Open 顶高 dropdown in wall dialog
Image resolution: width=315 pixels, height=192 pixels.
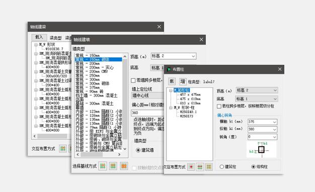click(x=174, y=56)
